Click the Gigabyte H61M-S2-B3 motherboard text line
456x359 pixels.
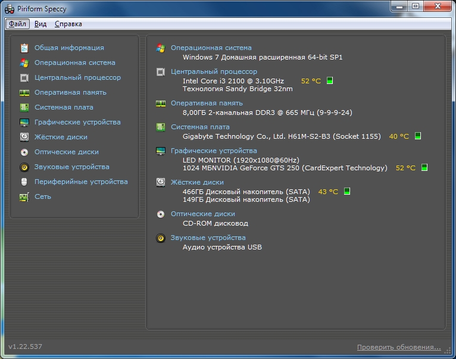pyautogui.click(x=282, y=136)
